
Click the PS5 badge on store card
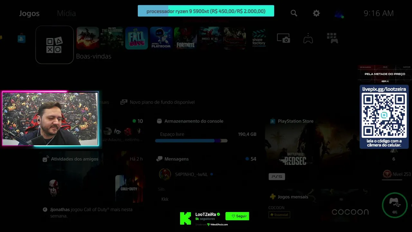coord(277,177)
